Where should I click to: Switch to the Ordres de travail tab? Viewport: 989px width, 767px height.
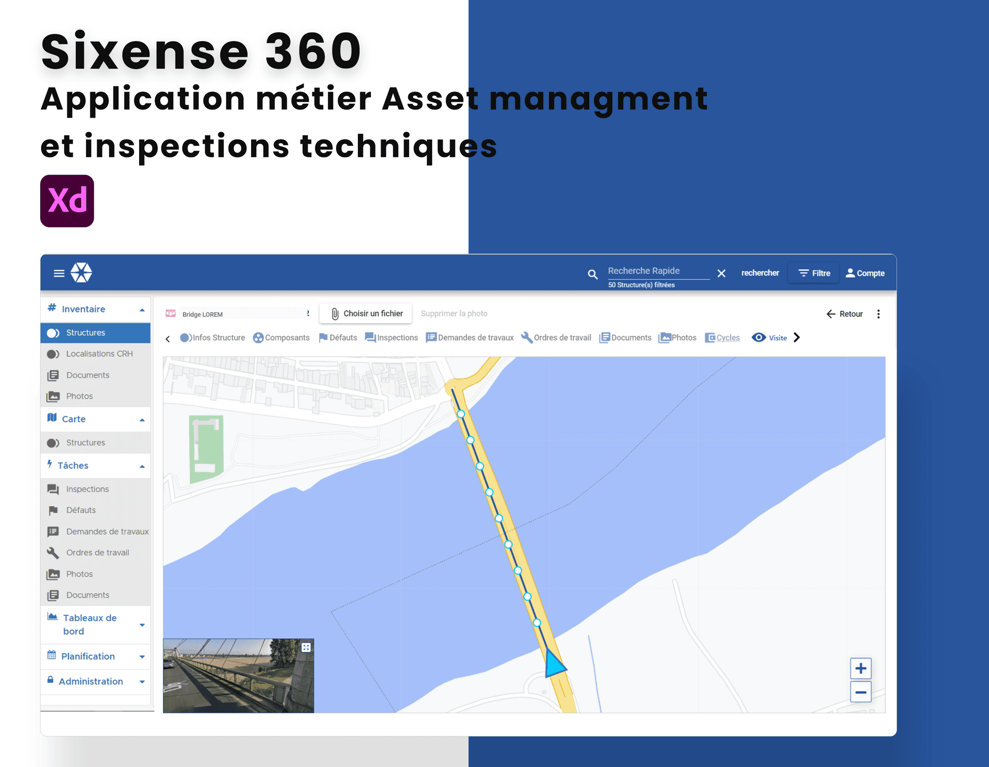pos(556,338)
